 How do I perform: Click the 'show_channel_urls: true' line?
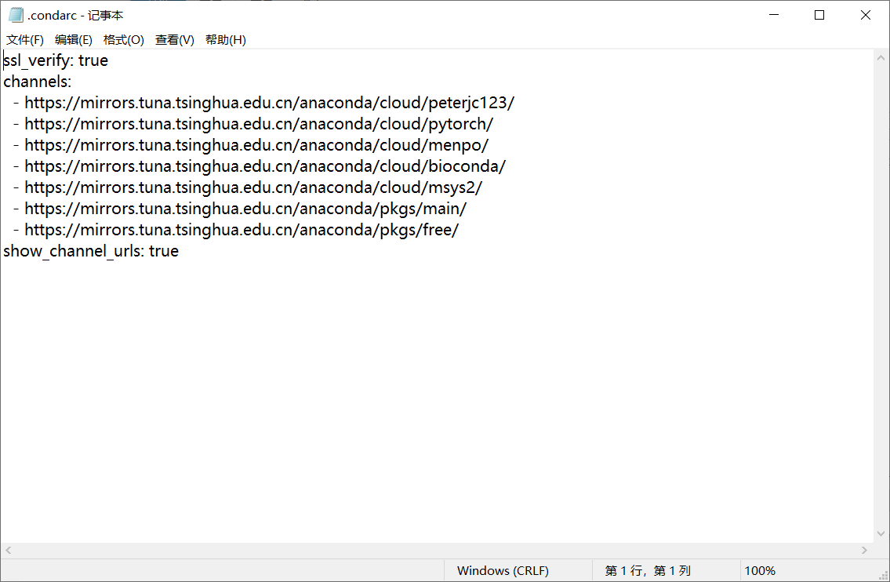[91, 251]
